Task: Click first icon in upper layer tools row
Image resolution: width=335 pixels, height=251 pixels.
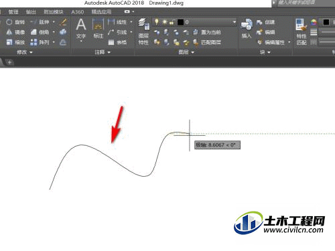Action: click(x=157, y=32)
